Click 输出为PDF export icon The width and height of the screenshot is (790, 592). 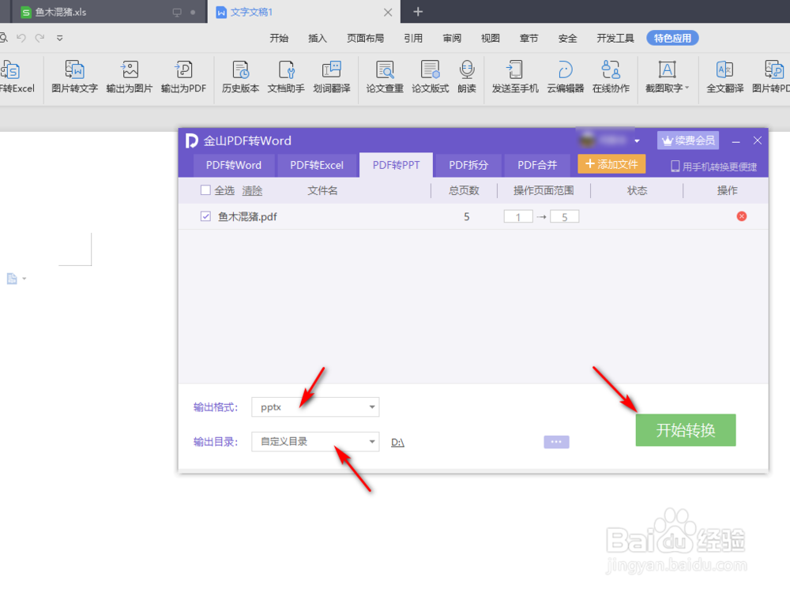click(183, 77)
